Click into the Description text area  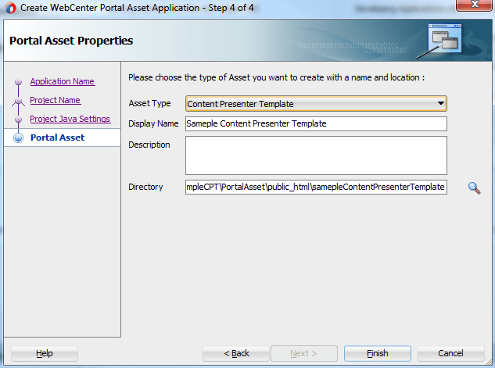316,155
